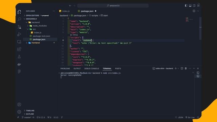
Task: Open the remote window indicator in status bar
Action: (x=18, y=117)
